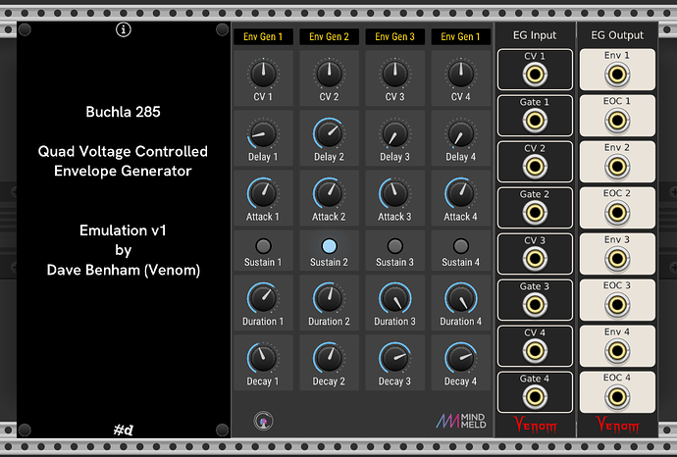Click the Delay 2 knob
Screen dimensions: 677x457
point(330,133)
